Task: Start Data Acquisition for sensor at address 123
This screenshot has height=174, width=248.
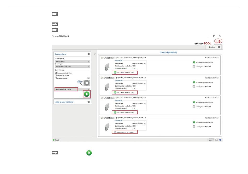Action: tap(203, 82)
